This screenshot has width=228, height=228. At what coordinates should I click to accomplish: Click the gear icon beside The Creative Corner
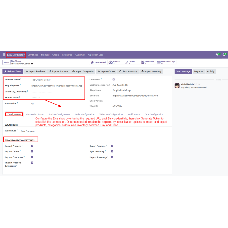click(x=32, y=64)
